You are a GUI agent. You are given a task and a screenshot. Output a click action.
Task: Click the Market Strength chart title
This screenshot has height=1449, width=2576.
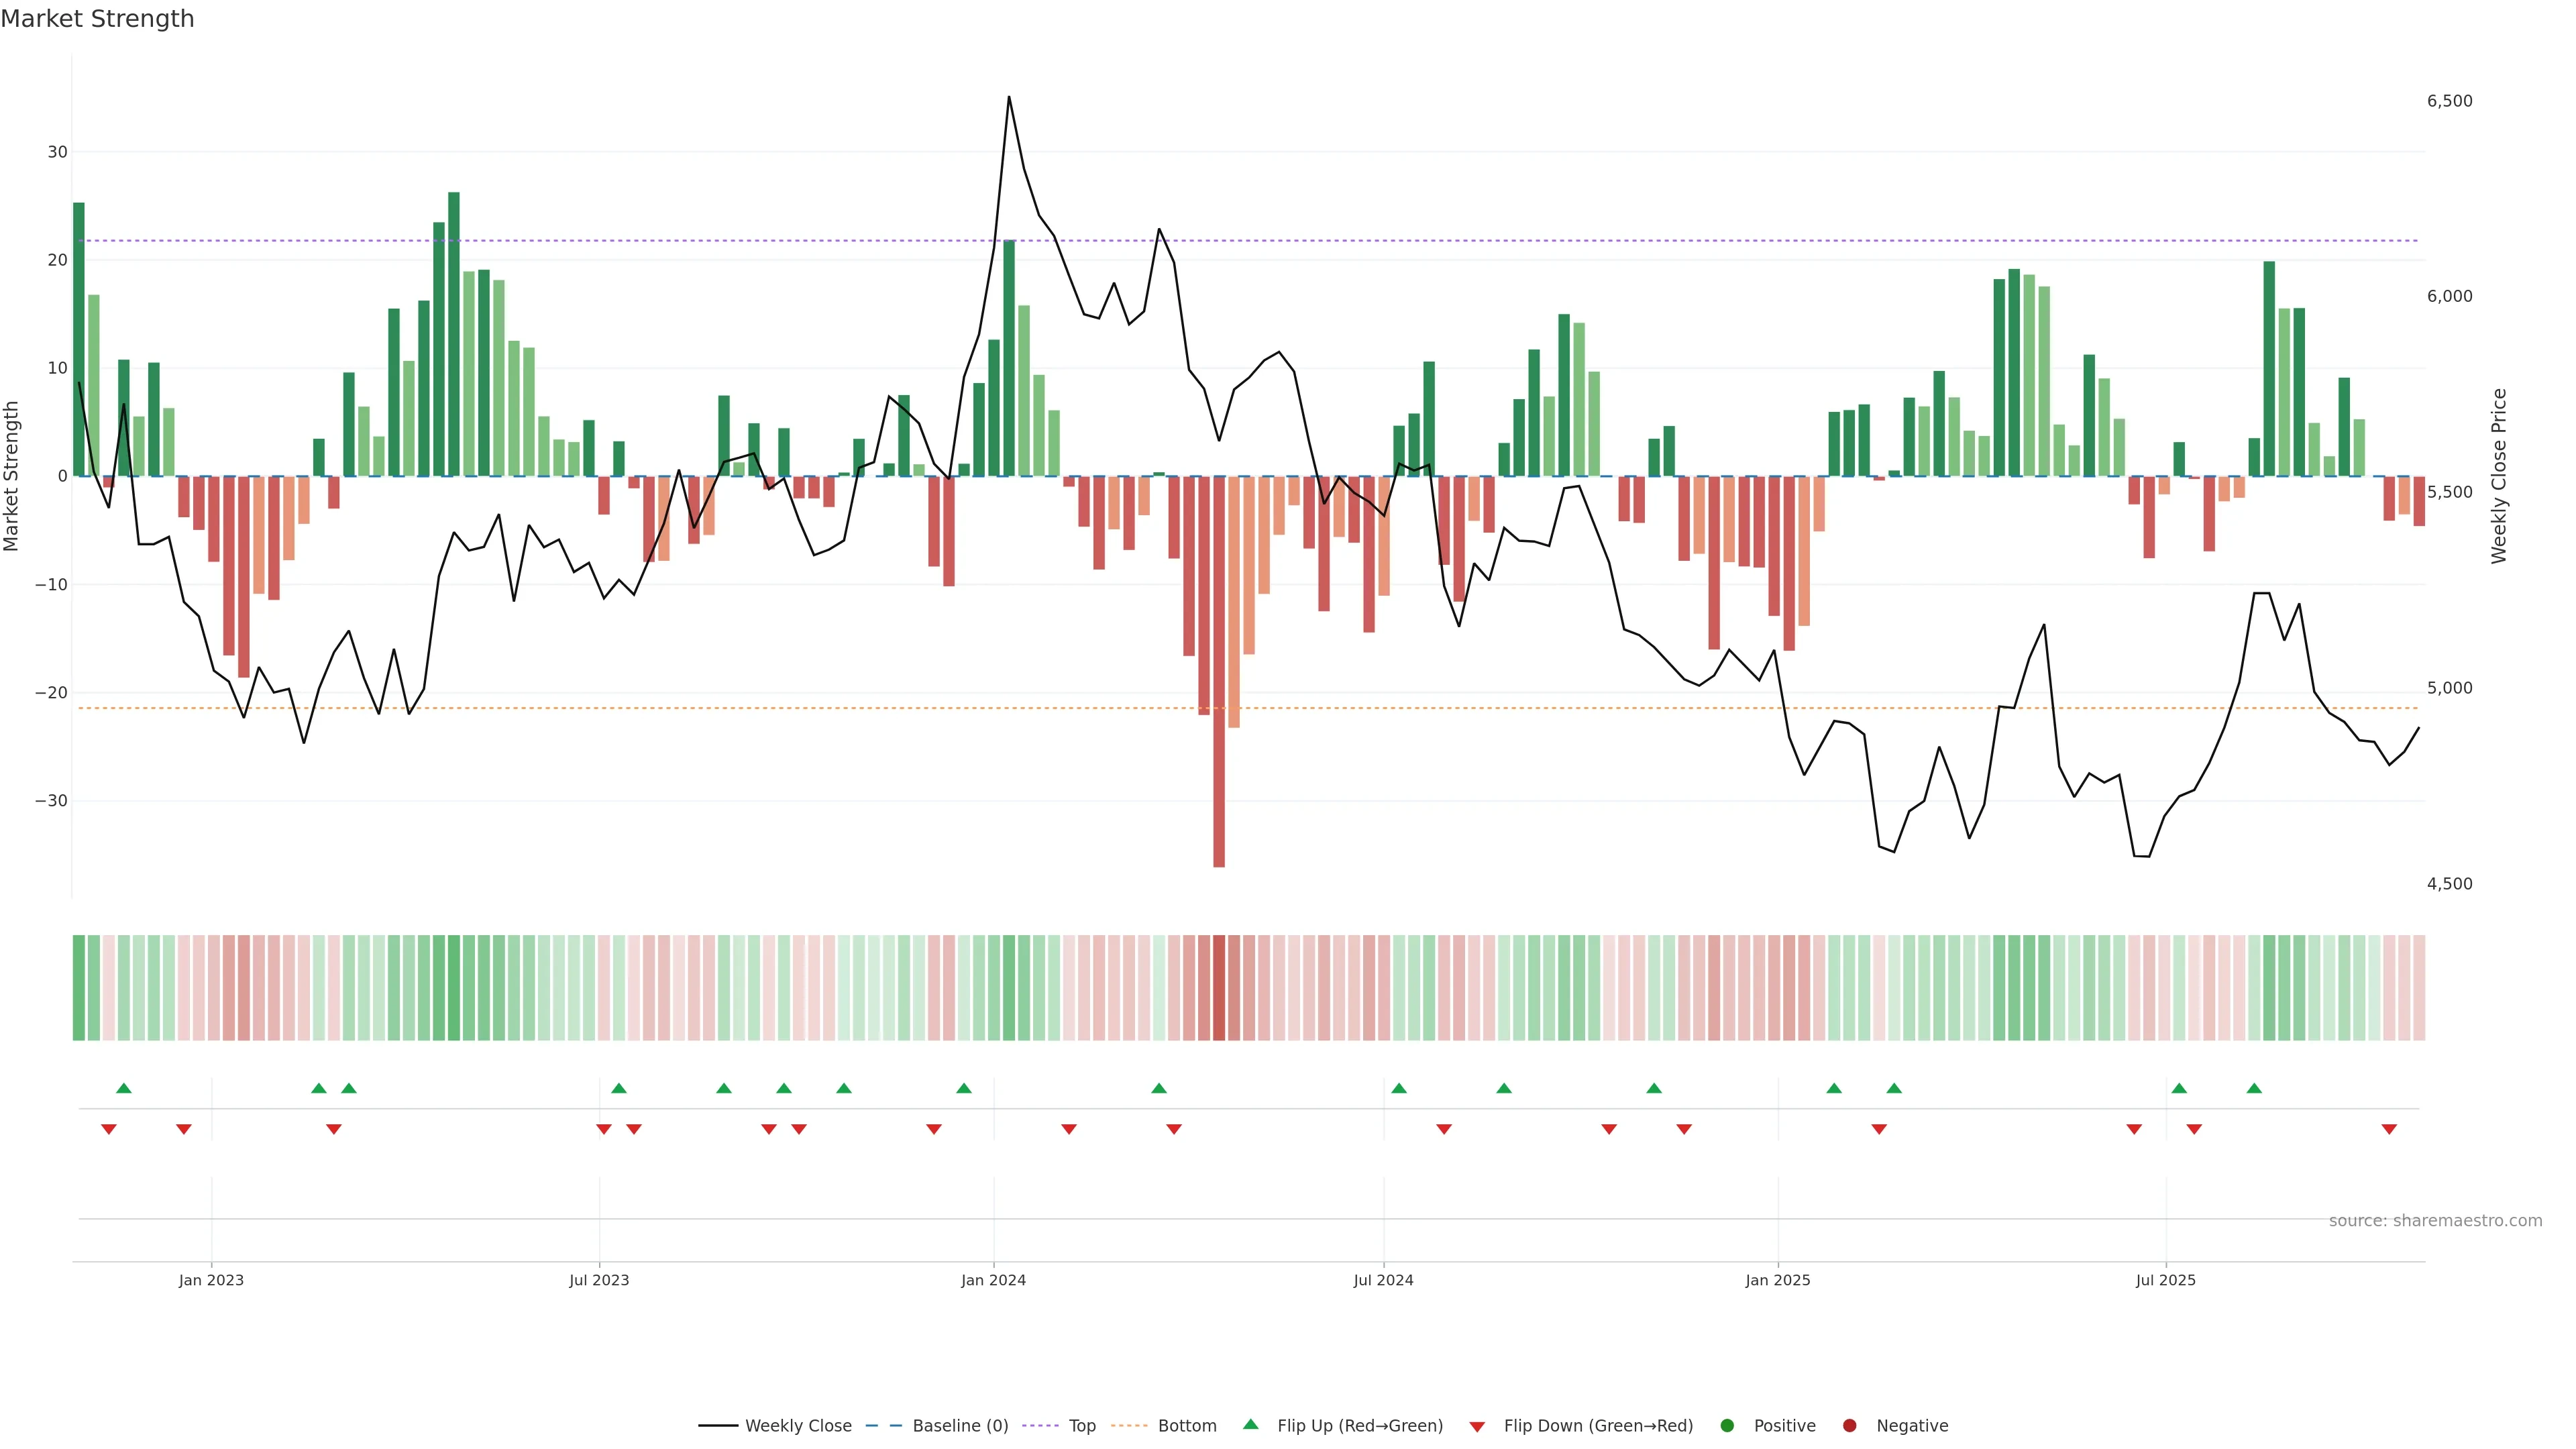coord(98,19)
